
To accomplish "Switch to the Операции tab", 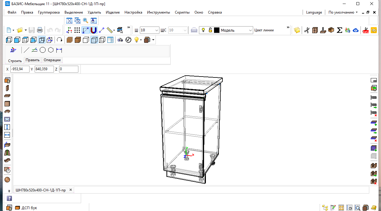I will [52, 60].
